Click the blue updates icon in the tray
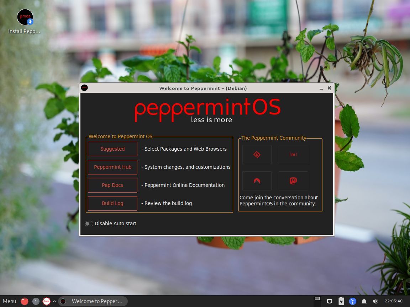The width and height of the screenshot is (410, 307). (x=352, y=301)
